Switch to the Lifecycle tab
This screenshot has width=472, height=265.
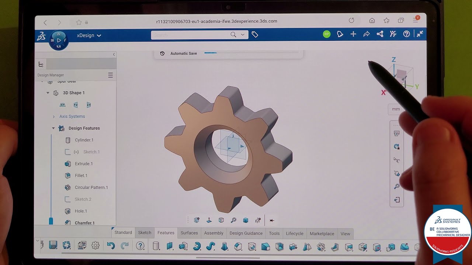(x=295, y=233)
